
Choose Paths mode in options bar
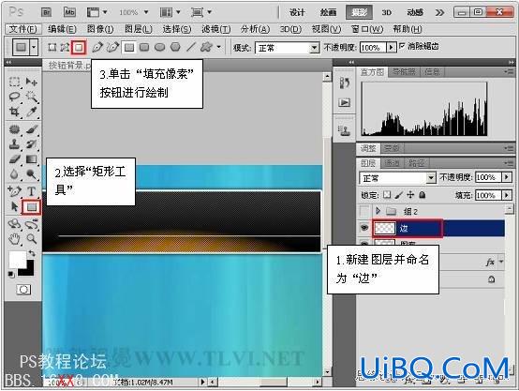(x=65, y=48)
